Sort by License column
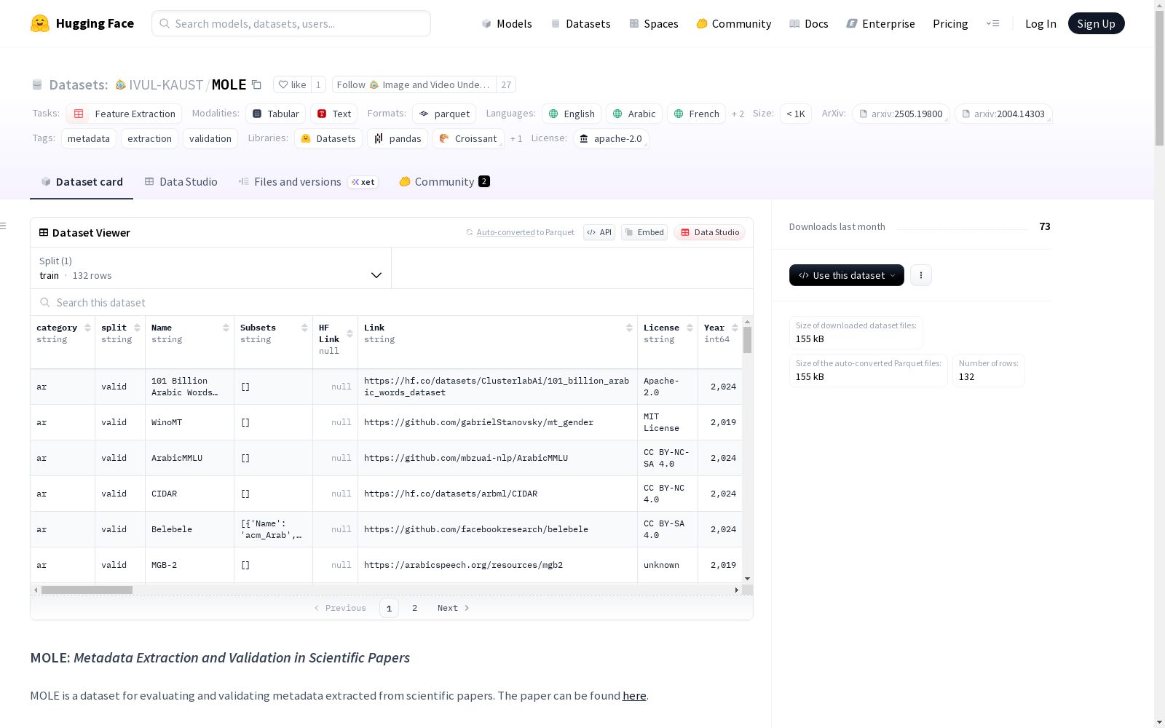The height and width of the screenshot is (728, 1165). pyautogui.click(x=690, y=328)
